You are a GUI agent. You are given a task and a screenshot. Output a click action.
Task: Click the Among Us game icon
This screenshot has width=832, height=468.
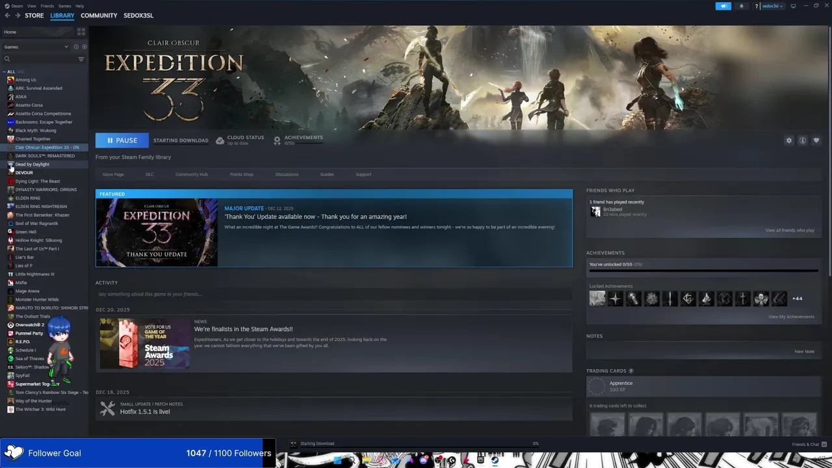(10, 80)
